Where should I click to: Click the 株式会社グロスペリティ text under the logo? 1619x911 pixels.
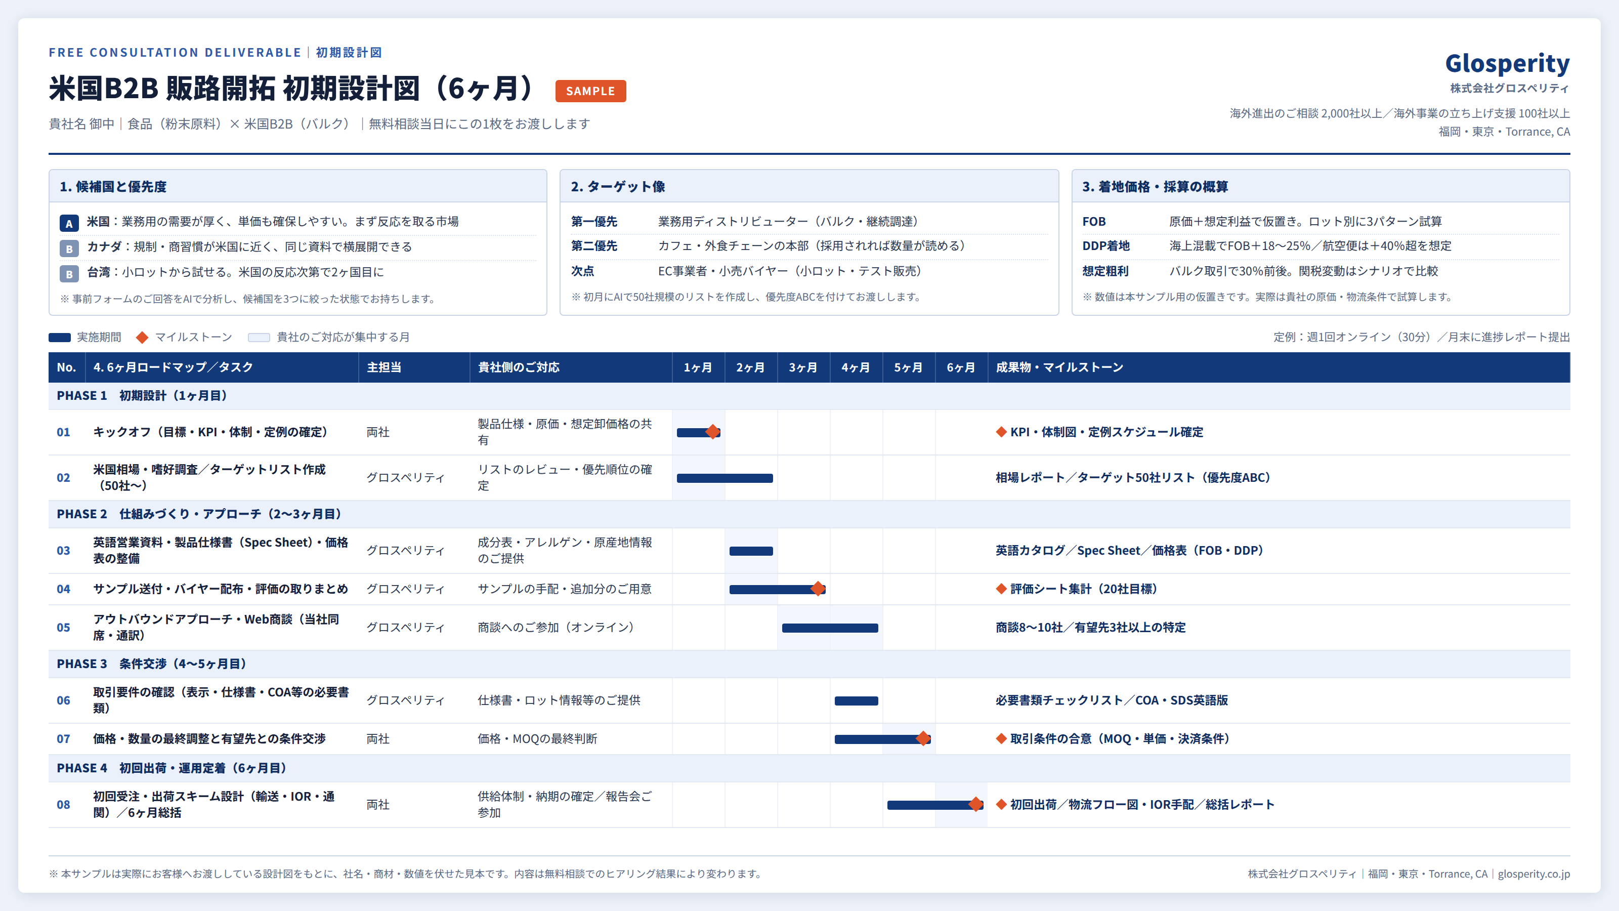(1510, 89)
